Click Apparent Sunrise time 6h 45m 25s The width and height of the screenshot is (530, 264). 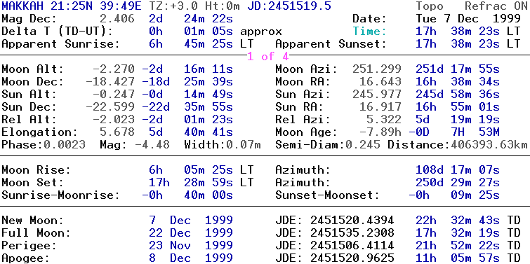point(191,44)
